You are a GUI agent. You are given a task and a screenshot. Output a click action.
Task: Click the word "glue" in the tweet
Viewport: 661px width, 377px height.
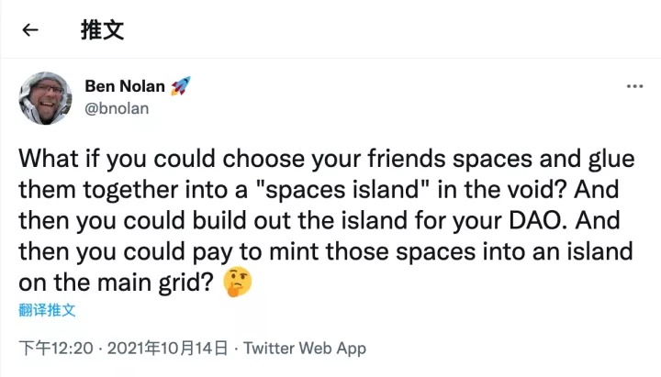pyautogui.click(x=610, y=159)
